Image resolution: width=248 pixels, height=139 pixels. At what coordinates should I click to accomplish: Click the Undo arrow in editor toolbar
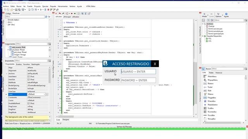point(60,14)
